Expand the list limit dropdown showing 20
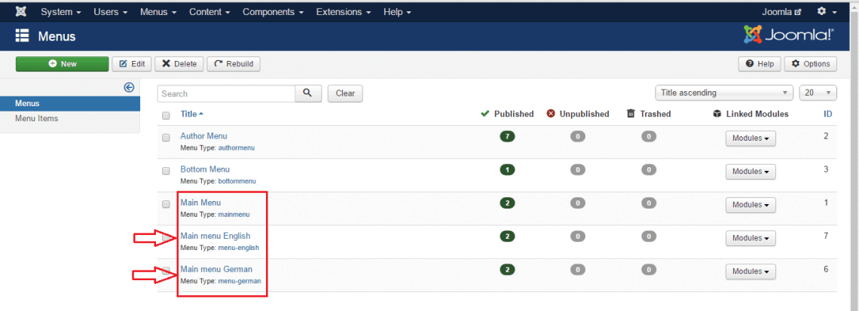The height and width of the screenshot is (311, 859). (x=818, y=93)
